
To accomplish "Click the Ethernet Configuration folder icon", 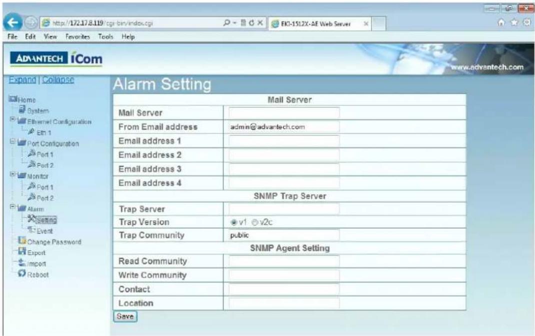I will point(22,121).
